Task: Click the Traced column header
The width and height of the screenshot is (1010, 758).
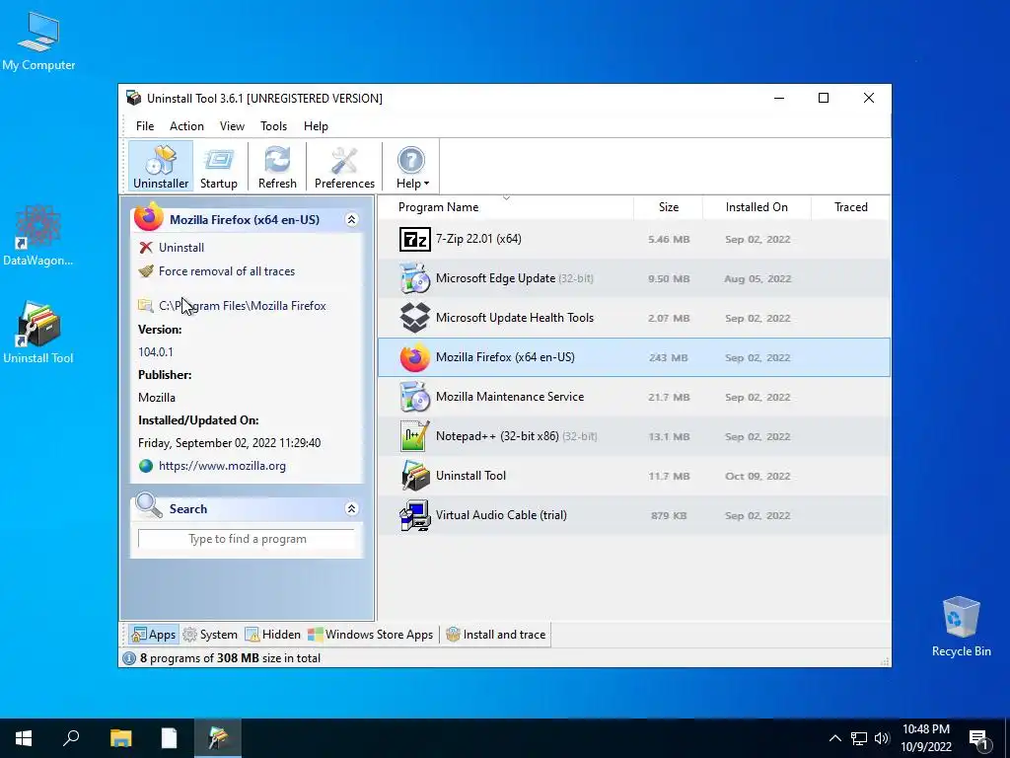Action: [x=850, y=207]
